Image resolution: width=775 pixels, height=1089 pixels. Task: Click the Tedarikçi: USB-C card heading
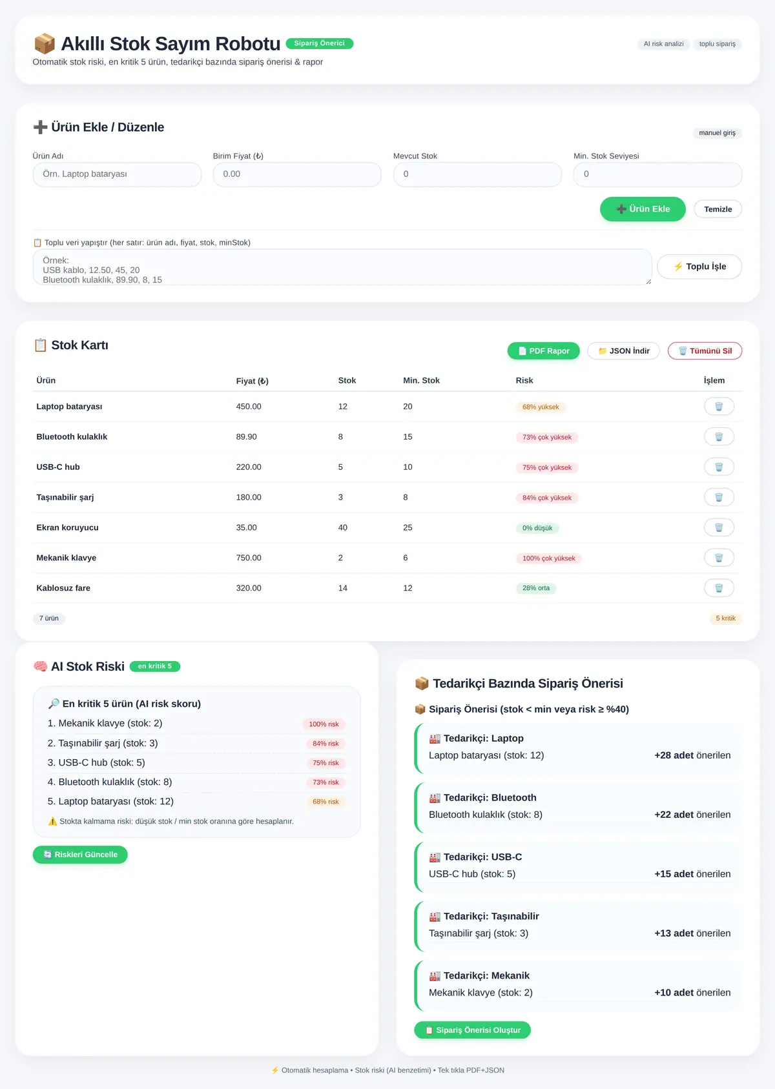475,857
